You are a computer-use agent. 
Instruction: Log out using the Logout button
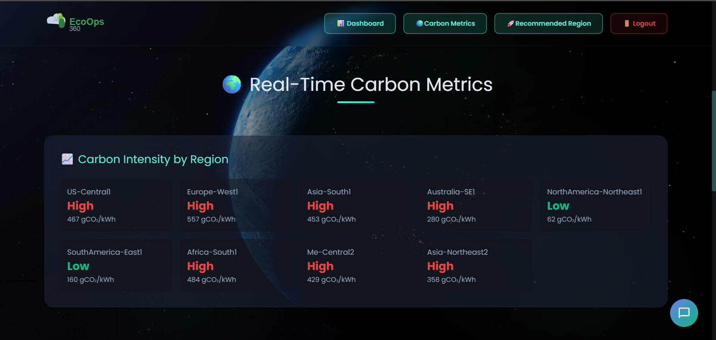638,23
